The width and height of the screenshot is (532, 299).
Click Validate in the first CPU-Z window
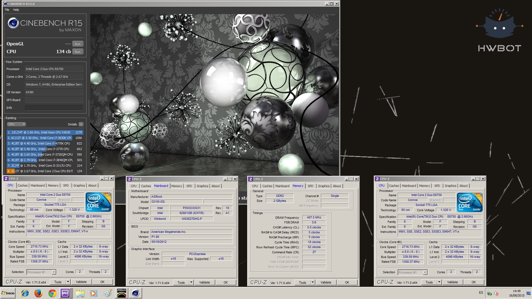coord(81,282)
